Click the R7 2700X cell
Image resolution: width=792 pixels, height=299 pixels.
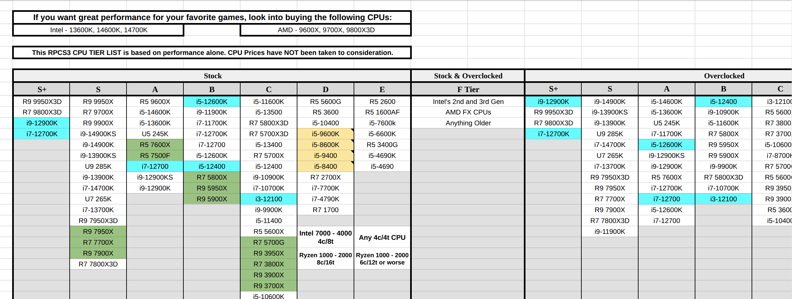pyautogui.click(x=325, y=177)
